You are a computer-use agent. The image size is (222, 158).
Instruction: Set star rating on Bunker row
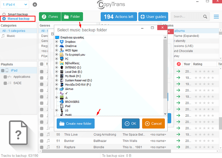[204, 141]
